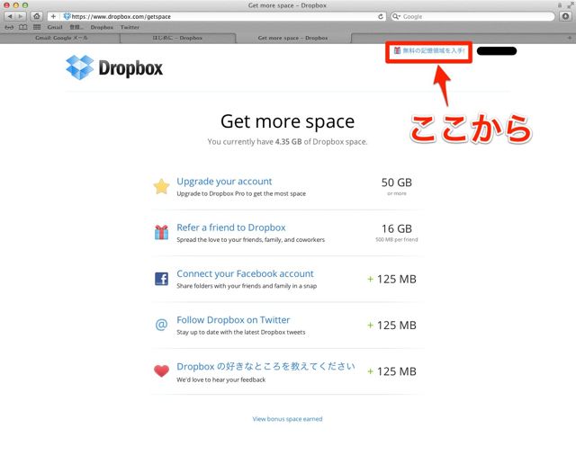The width and height of the screenshot is (576, 455).
Task: Open the search magnifier dropdown
Action: tap(396, 16)
